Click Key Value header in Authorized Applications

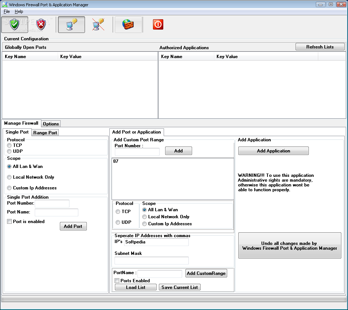[x=266, y=57]
